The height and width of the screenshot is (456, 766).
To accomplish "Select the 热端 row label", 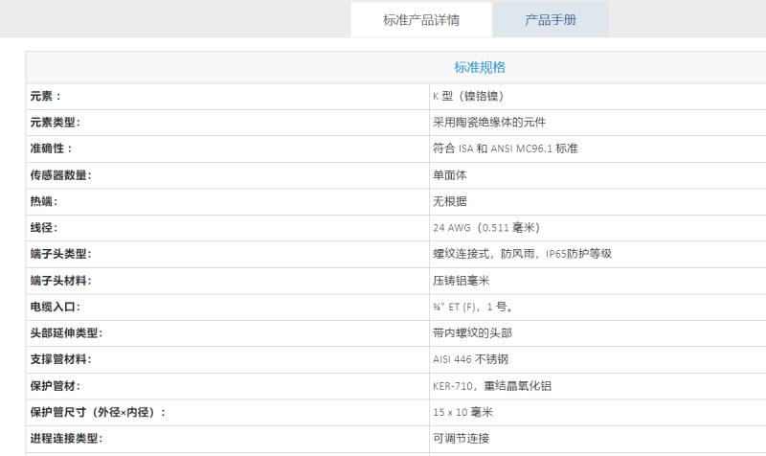I will (46, 201).
